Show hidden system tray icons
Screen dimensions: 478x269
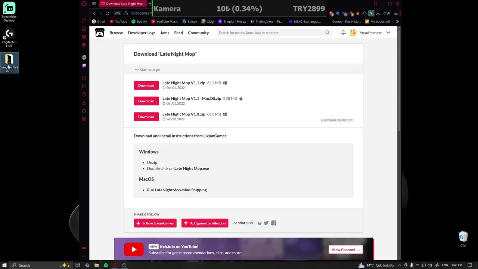(400, 265)
